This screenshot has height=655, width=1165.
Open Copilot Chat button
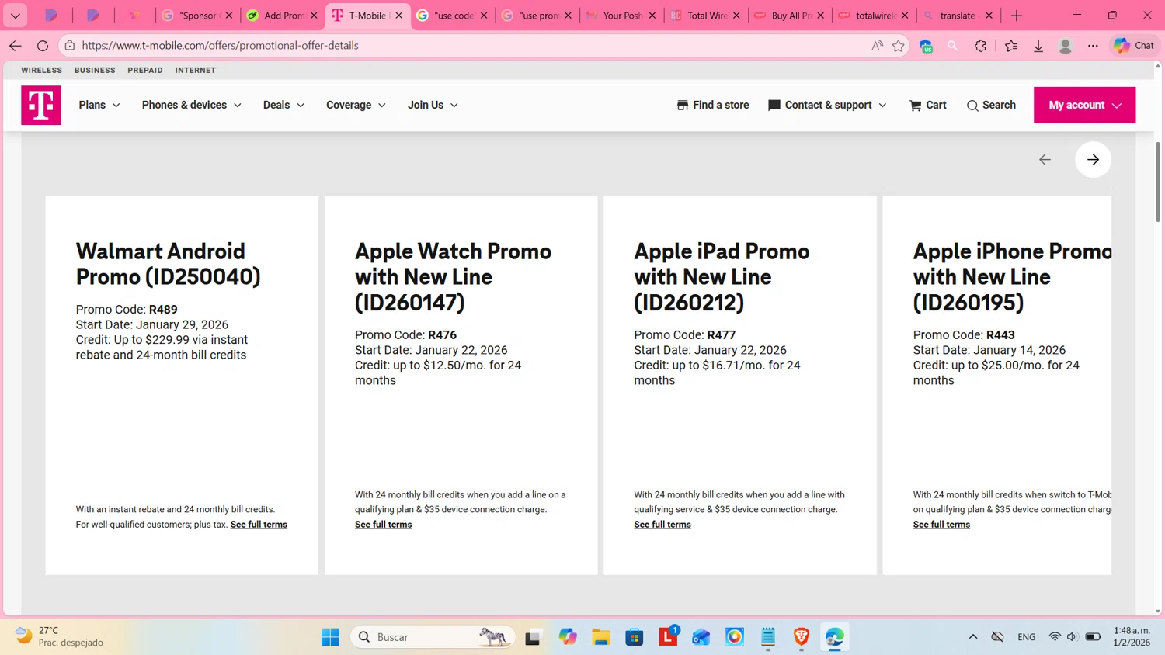point(1134,46)
